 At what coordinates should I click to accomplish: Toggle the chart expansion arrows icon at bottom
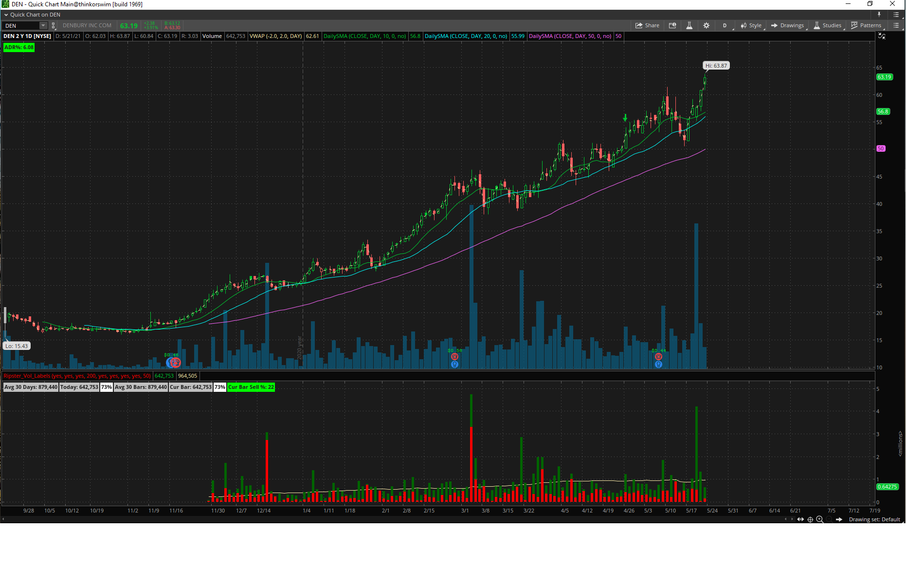(x=800, y=519)
